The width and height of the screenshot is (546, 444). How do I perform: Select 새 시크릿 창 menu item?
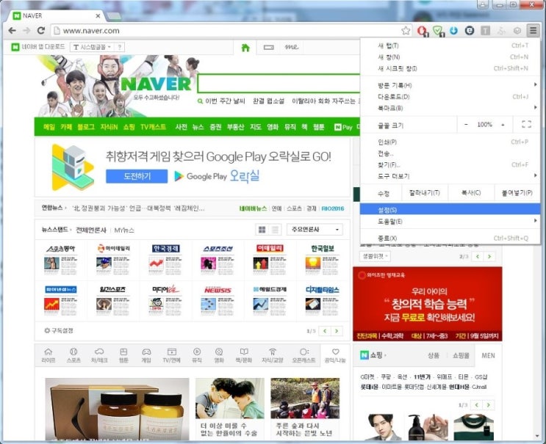pyautogui.click(x=450, y=68)
